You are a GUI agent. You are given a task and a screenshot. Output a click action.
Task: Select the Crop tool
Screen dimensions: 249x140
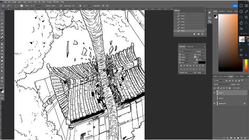2,27
